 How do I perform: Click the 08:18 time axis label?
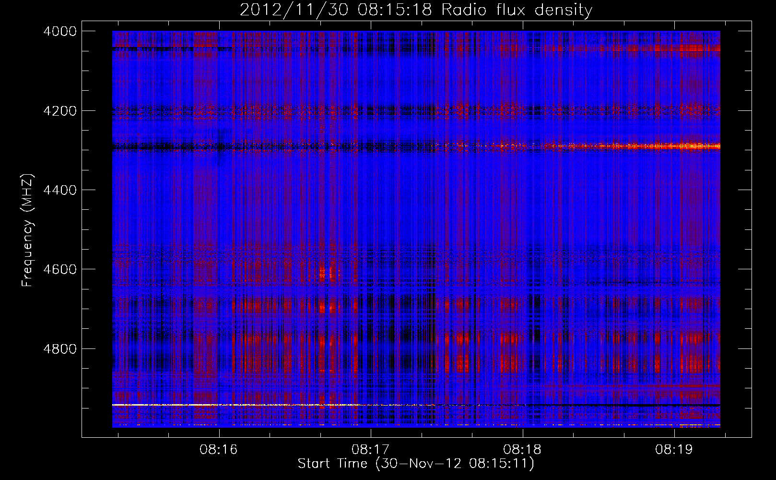(522, 449)
